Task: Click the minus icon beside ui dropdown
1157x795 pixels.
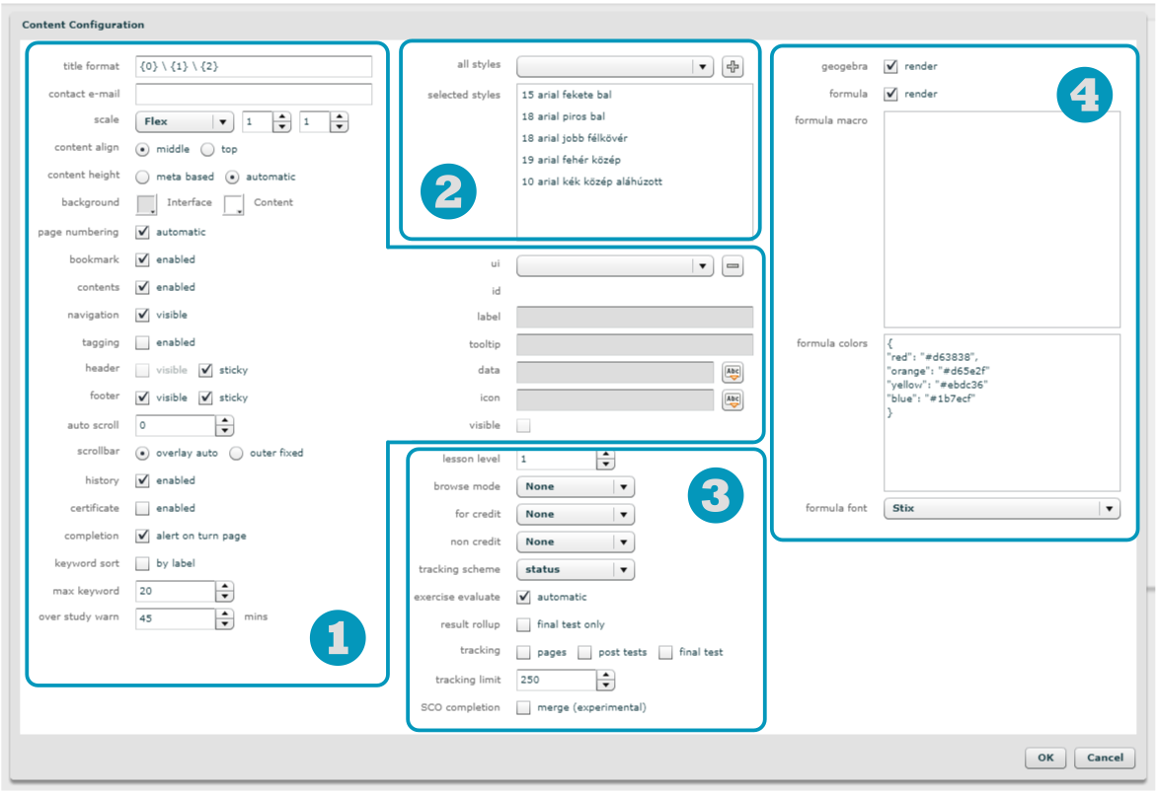Action: 732,266
